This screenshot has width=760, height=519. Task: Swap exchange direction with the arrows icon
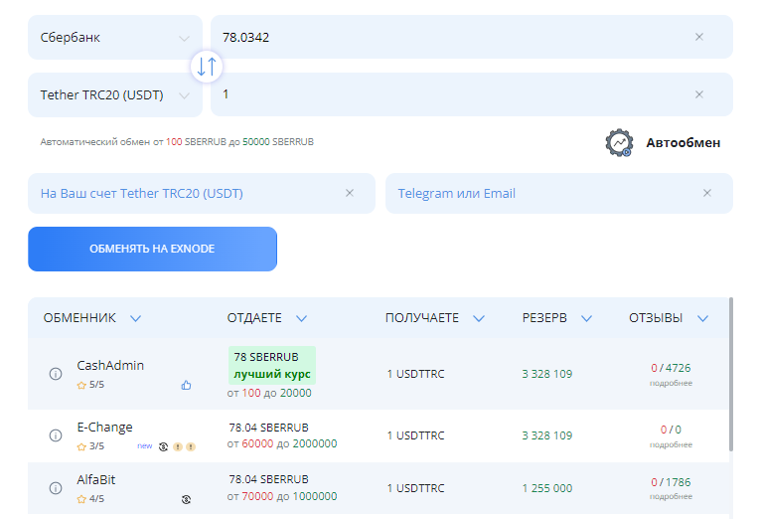click(x=207, y=66)
